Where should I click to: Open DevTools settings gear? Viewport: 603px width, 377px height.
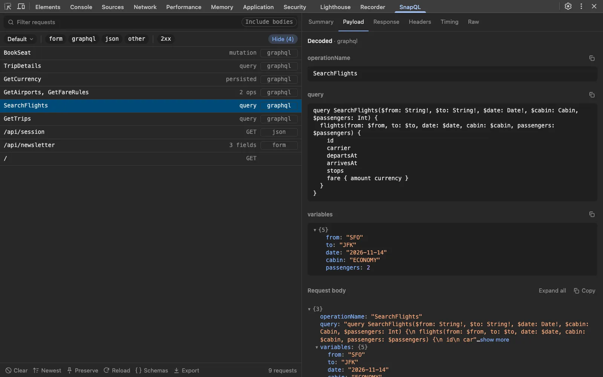point(568,6)
